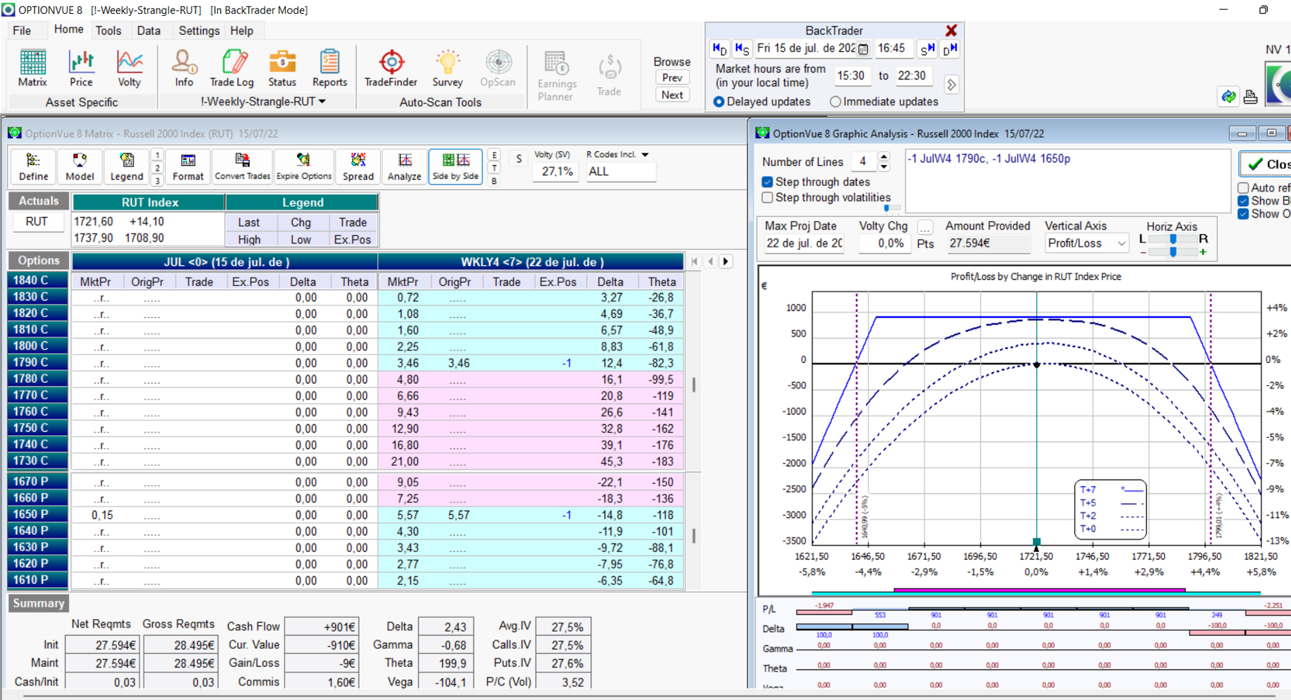Toggle the Auto ref checkbox
The height and width of the screenshot is (700, 1291).
tap(1243, 188)
